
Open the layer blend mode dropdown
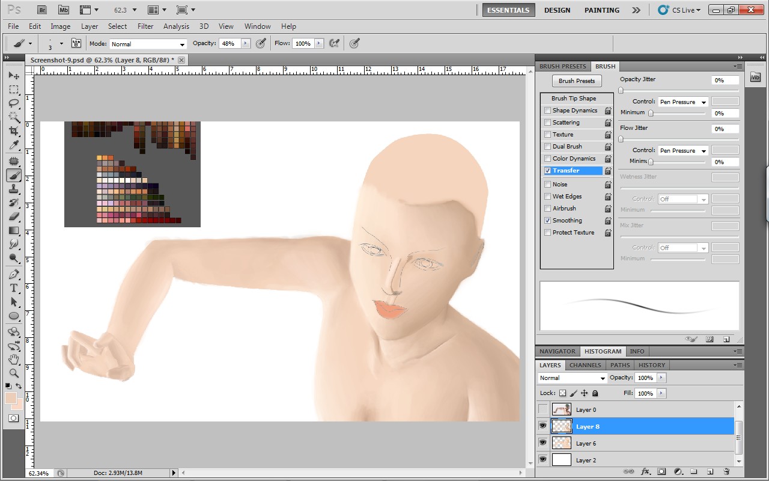point(573,378)
